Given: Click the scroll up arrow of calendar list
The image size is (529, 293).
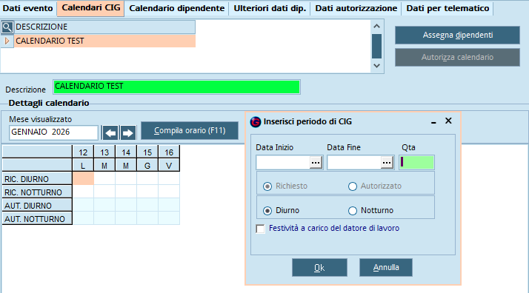Looking at the screenshot, I should (x=377, y=27).
